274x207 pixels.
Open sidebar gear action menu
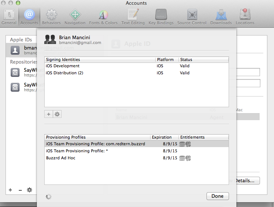click(30, 190)
